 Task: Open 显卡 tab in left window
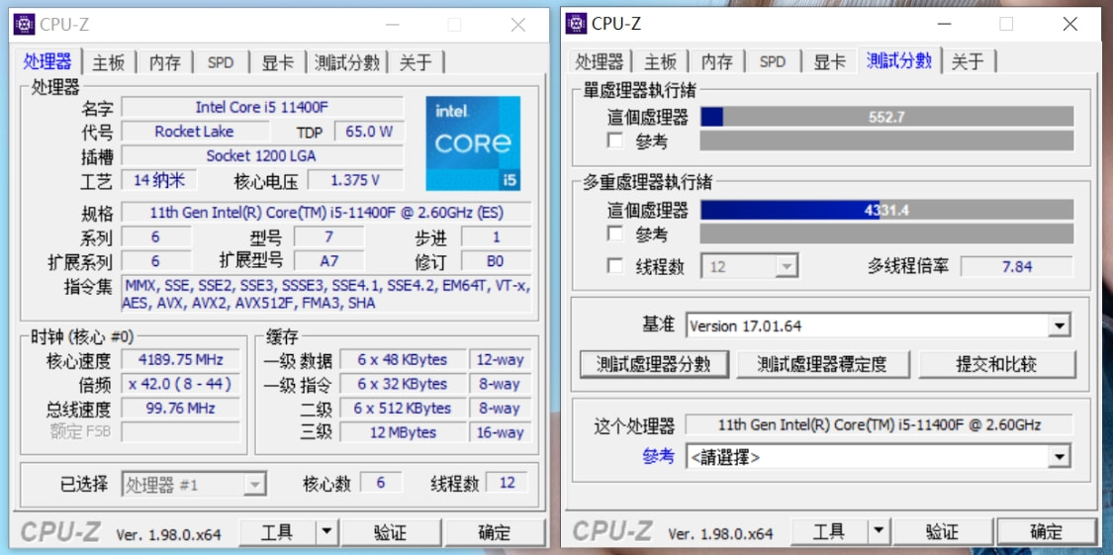click(278, 62)
